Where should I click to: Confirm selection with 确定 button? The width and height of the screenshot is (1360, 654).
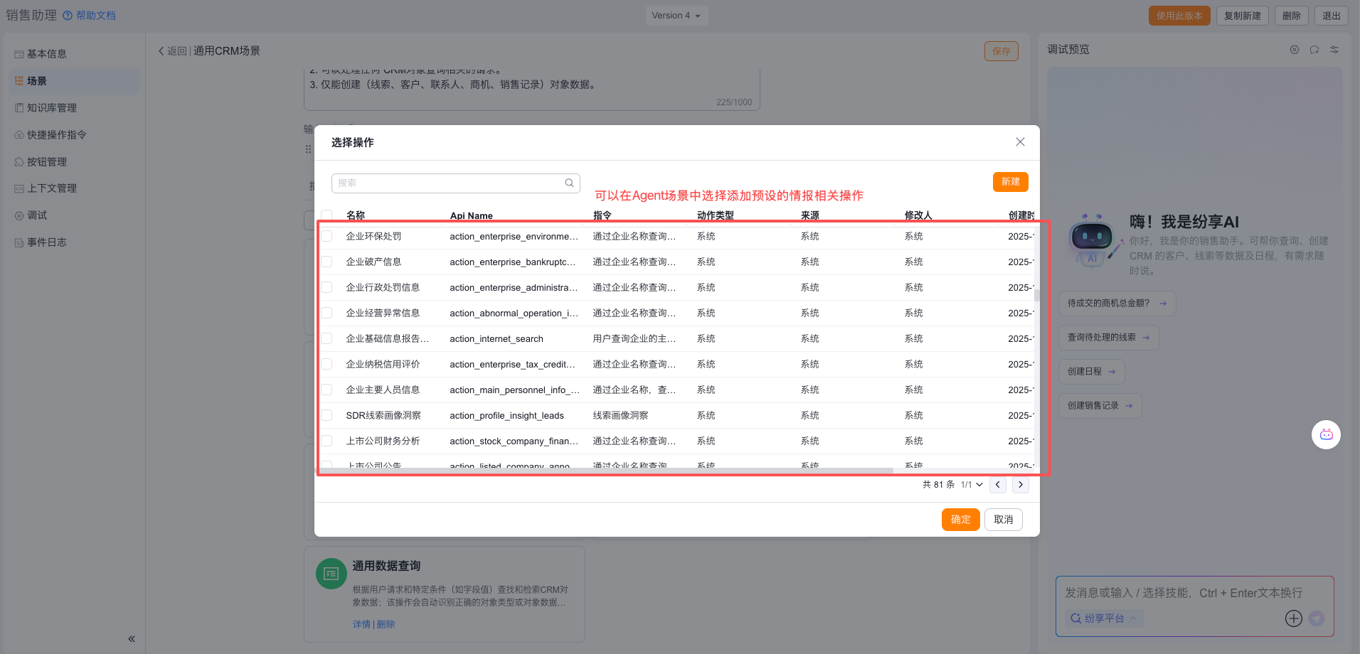(x=960, y=520)
